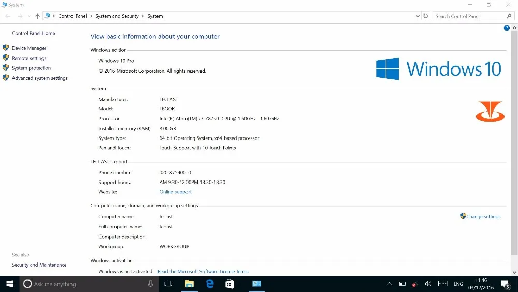Image resolution: width=518 pixels, height=292 pixels.
Task: Click the vertical scrollbar thumb
Action: 514,144
